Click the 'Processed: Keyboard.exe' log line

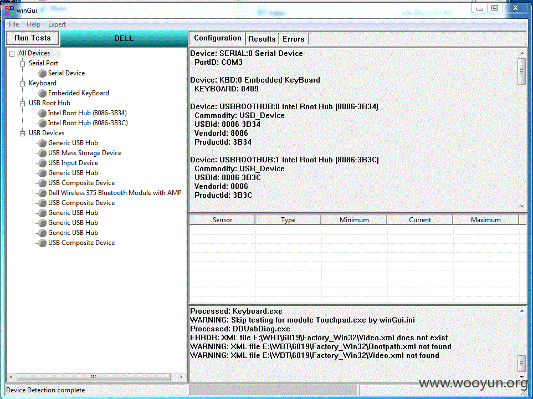[236, 311]
